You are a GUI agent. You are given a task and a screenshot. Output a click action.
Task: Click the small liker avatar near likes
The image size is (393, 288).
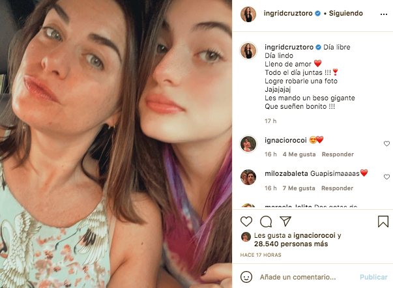point(246,237)
